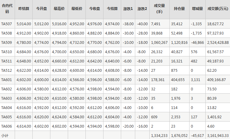Viewport: 230px width, 139px height.
Task: Click TA601 turnover 409,166.87
Action: [x=217, y=80]
